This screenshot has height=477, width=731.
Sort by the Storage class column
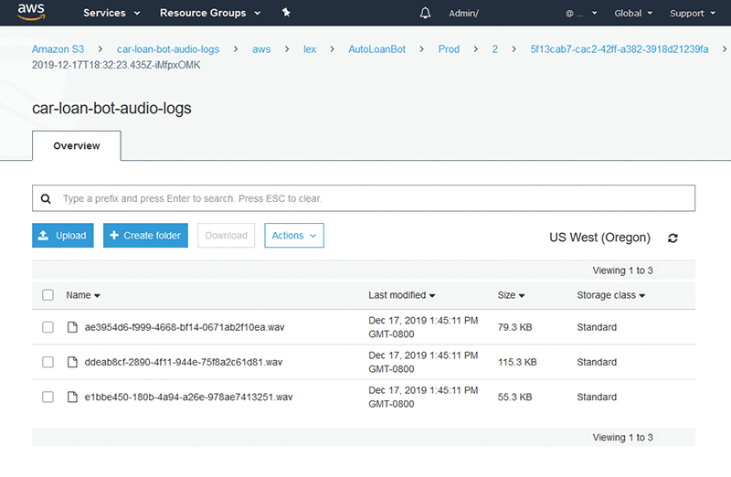pos(610,295)
